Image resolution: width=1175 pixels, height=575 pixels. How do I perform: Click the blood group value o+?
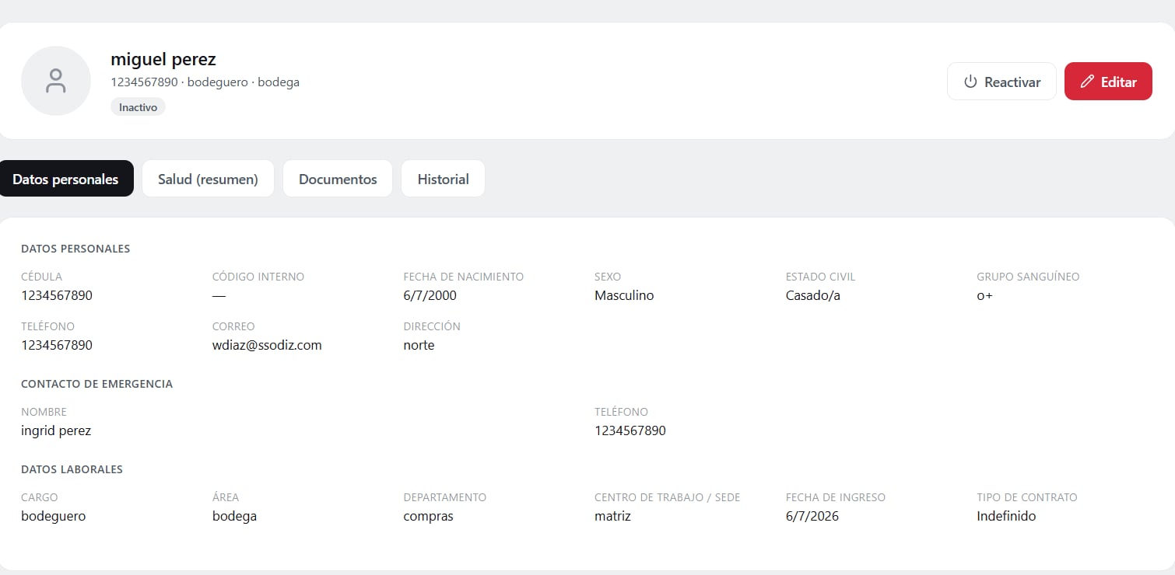point(984,296)
